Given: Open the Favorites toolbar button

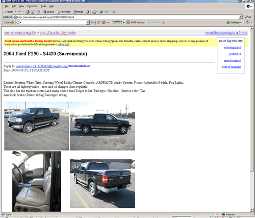Looking at the screenshot, I should (64, 12).
